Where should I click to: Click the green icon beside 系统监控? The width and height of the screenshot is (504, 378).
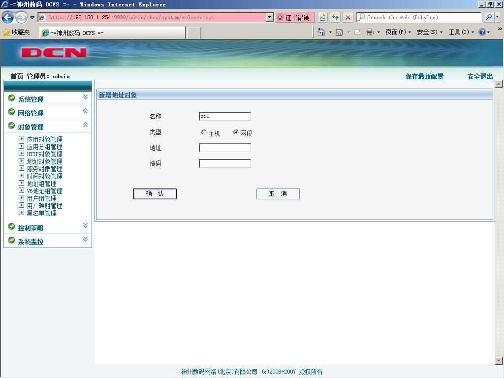coord(11,240)
